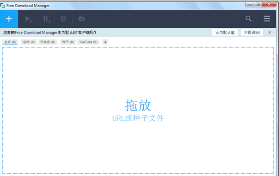Add a new tag filter with plus
This screenshot has width=279, height=176.
[x=105, y=42]
